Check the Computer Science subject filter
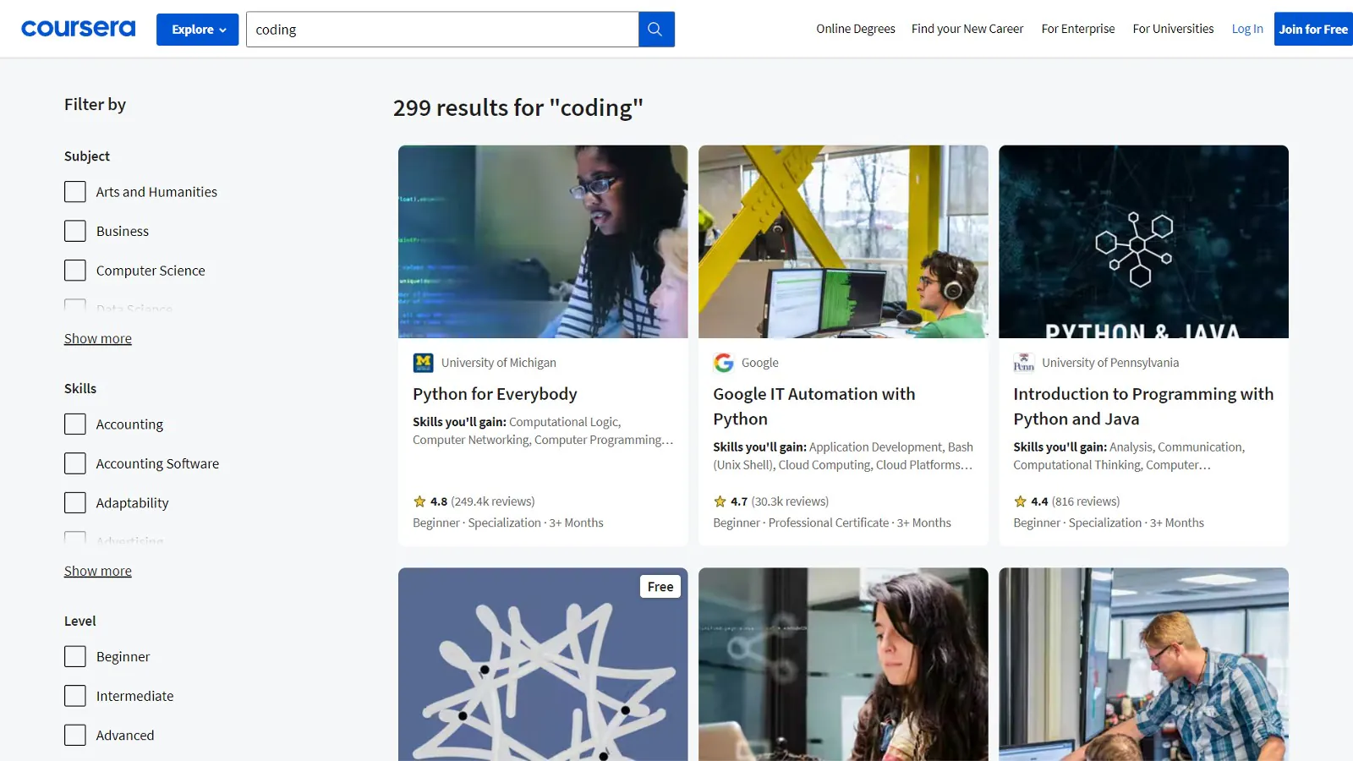The height and width of the screenshot is (761, 1353). tap(75, 271)
